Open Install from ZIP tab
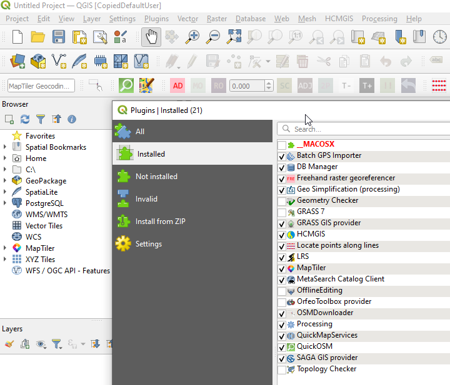The height and width of the screenshot is (385, 450). (192, 222)
